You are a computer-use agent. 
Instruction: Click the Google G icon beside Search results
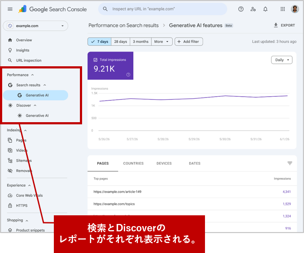(x=10, y=85)
